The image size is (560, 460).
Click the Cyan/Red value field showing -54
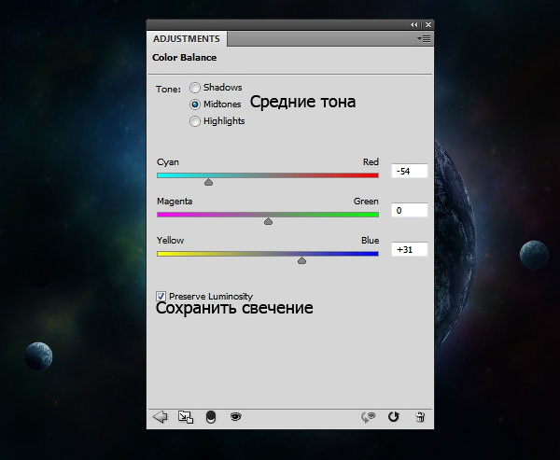[x=409, y=172]
